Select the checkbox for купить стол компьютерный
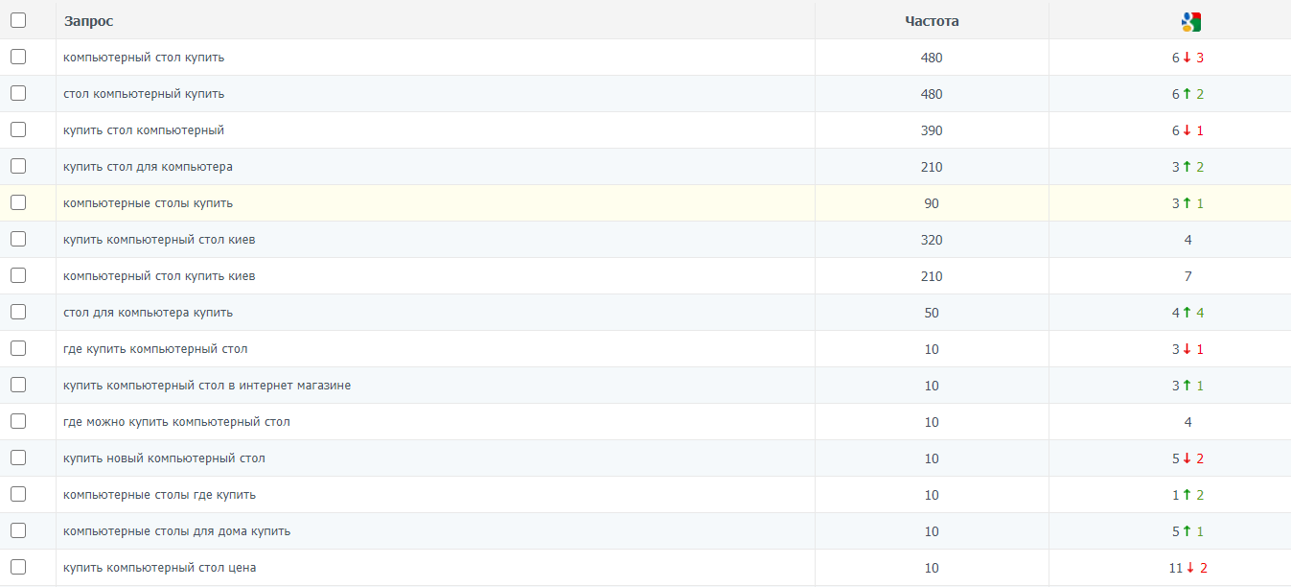Screen dimensions: 1291x587 pos(18,129)
